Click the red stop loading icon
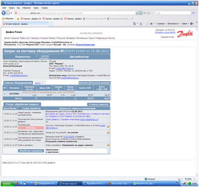The image size is (199, 187). tap(148, 13)
